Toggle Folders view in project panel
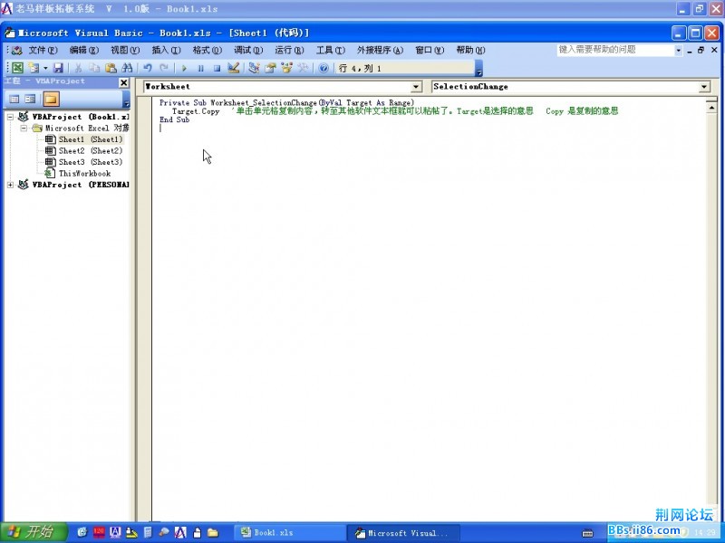The width and height of the screenshot is (725, 543). point(51,99)
